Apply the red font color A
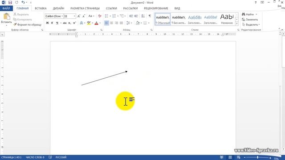This screenshot has width=285, height=160. (x=96, y=23)
